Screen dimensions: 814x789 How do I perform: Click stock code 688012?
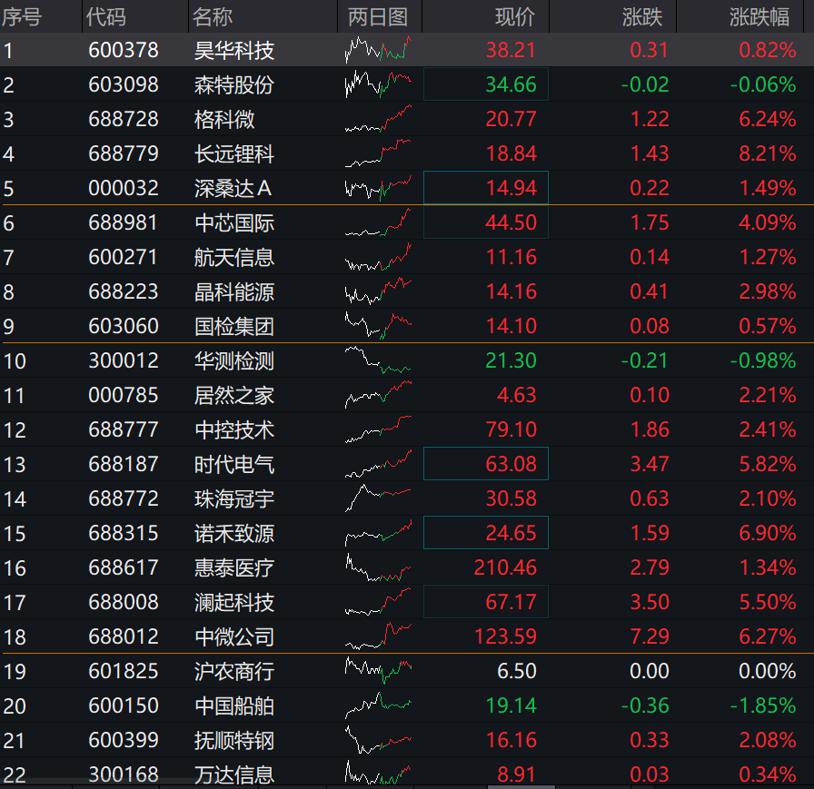124,637
